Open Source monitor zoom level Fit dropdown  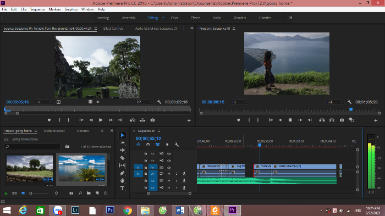44,102
